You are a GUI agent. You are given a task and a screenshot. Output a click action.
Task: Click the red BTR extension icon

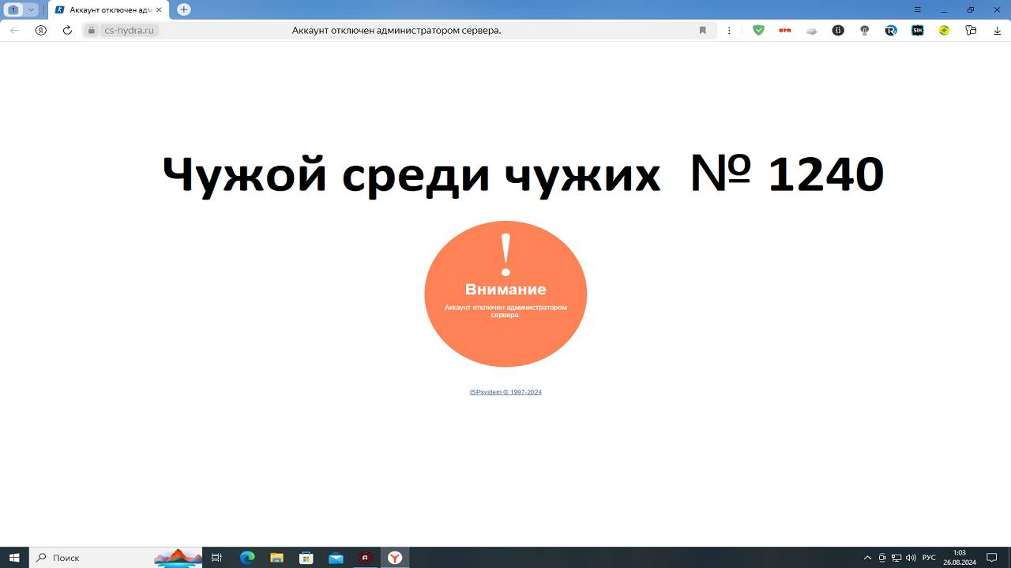pos(785,30)
